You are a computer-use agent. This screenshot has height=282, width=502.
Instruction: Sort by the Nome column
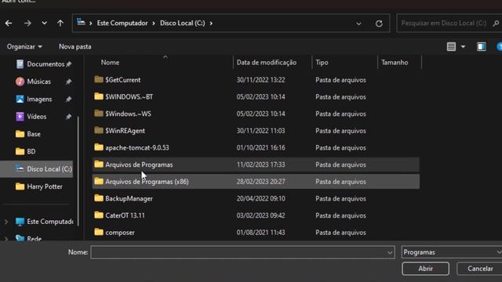(x=110, y=63)
